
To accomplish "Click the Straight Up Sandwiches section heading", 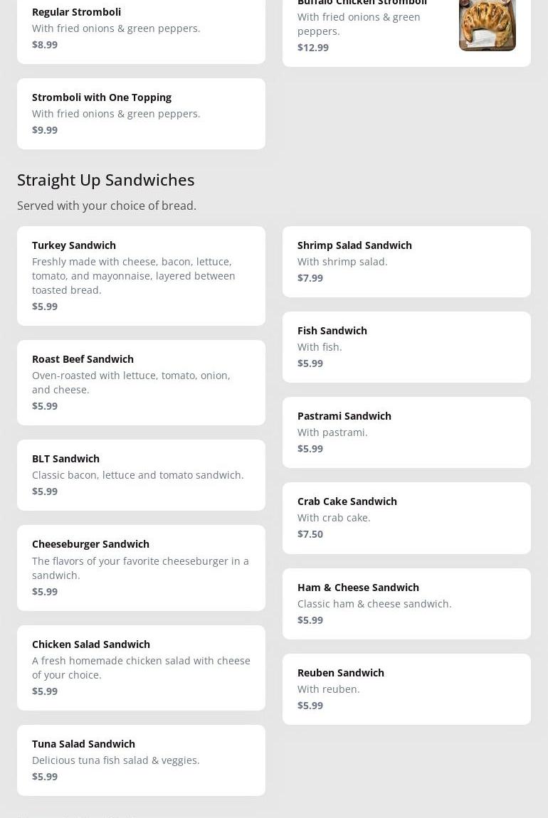I will pos(106,180).
